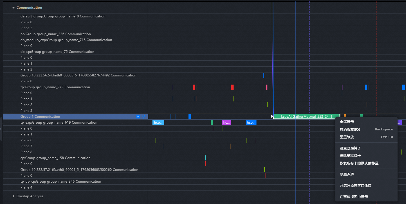The height and width of the screenshot is (204, 406).
Task: Collapse the Communication section
Action: pos(13,8)
